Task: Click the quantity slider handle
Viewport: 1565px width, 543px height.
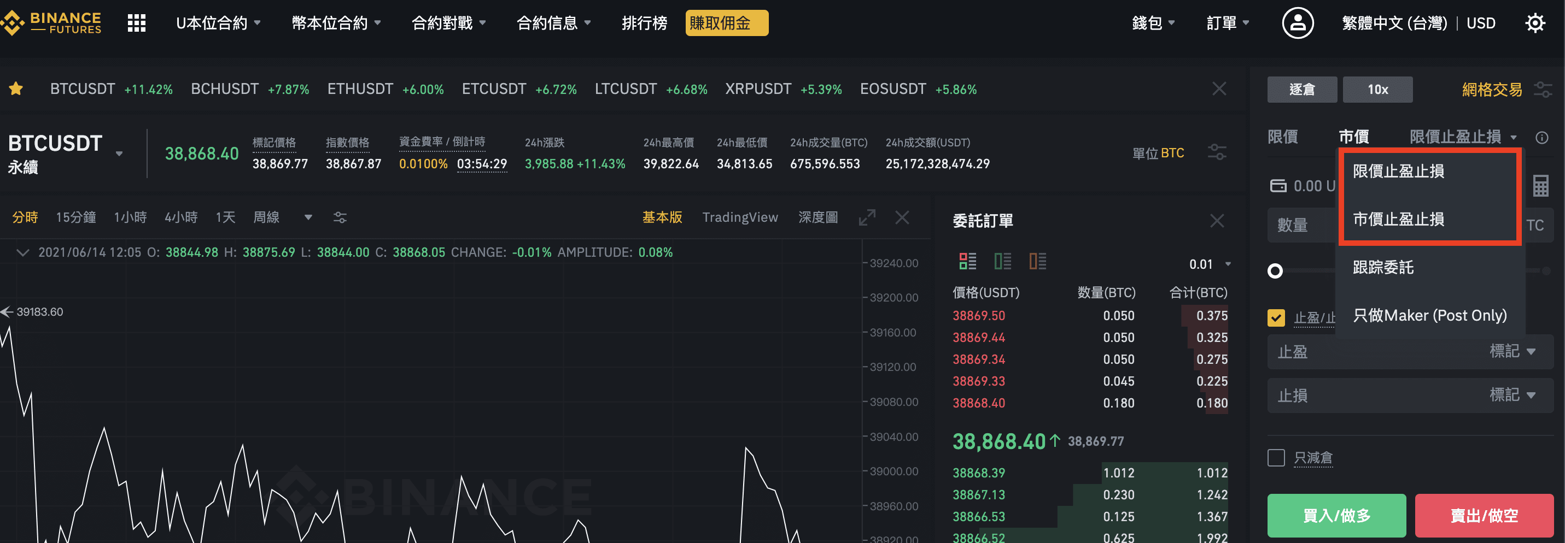Action: [x=1275, y=270]
